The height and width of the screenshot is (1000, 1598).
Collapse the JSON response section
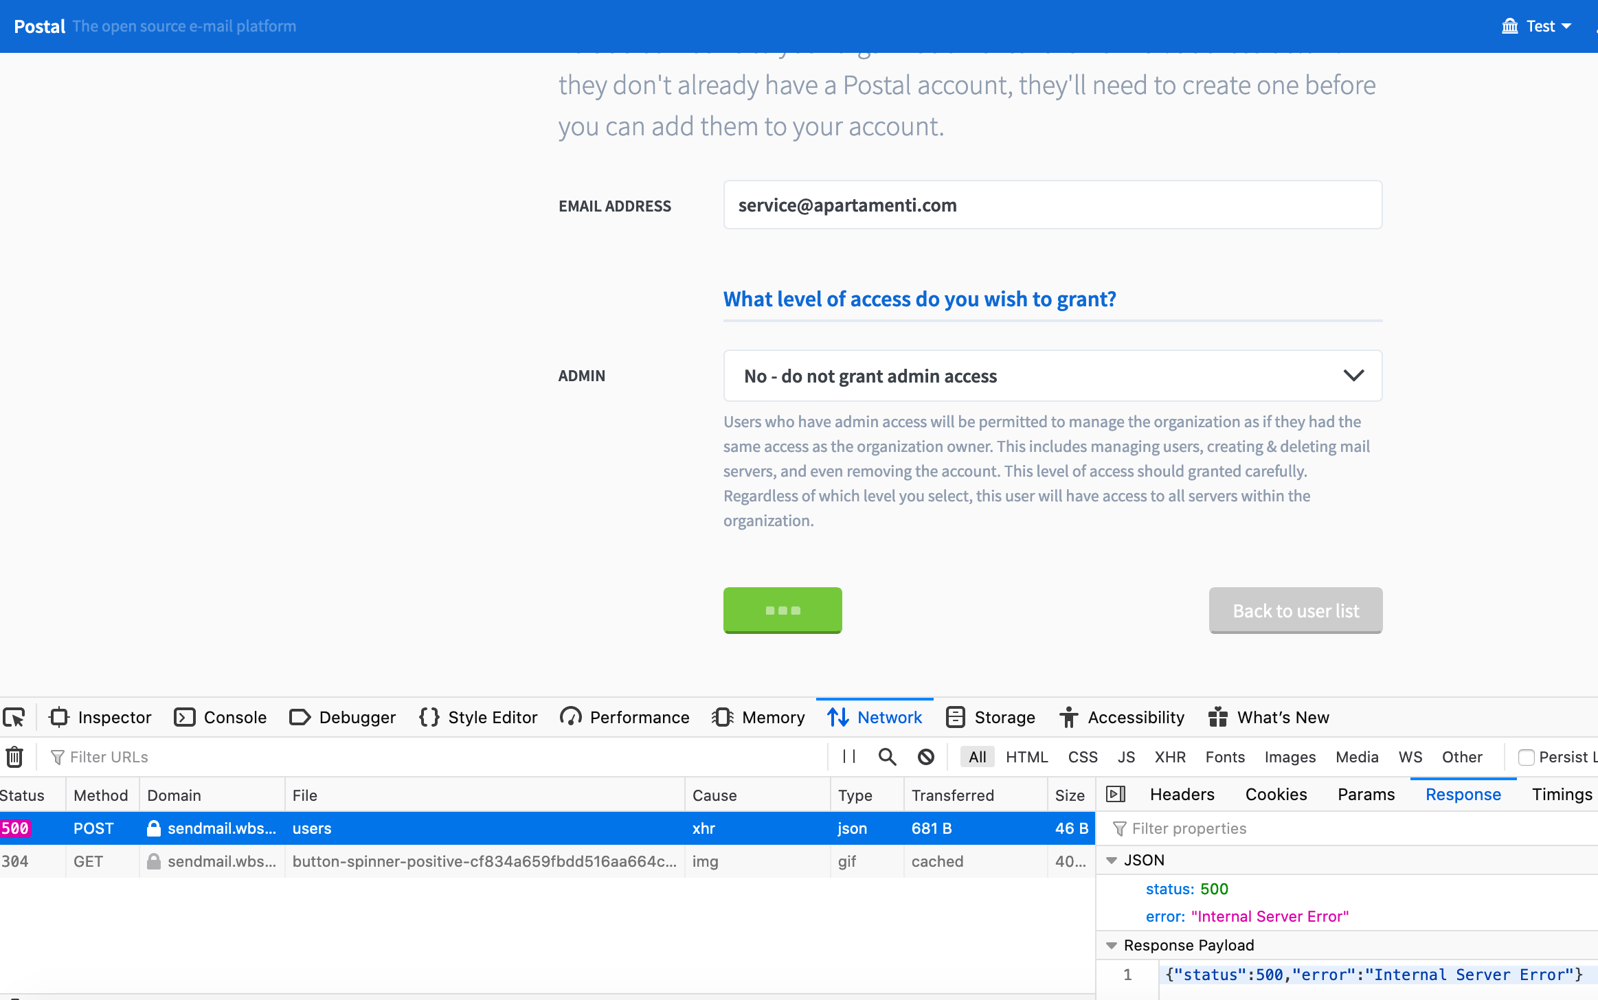point(1112,860)
